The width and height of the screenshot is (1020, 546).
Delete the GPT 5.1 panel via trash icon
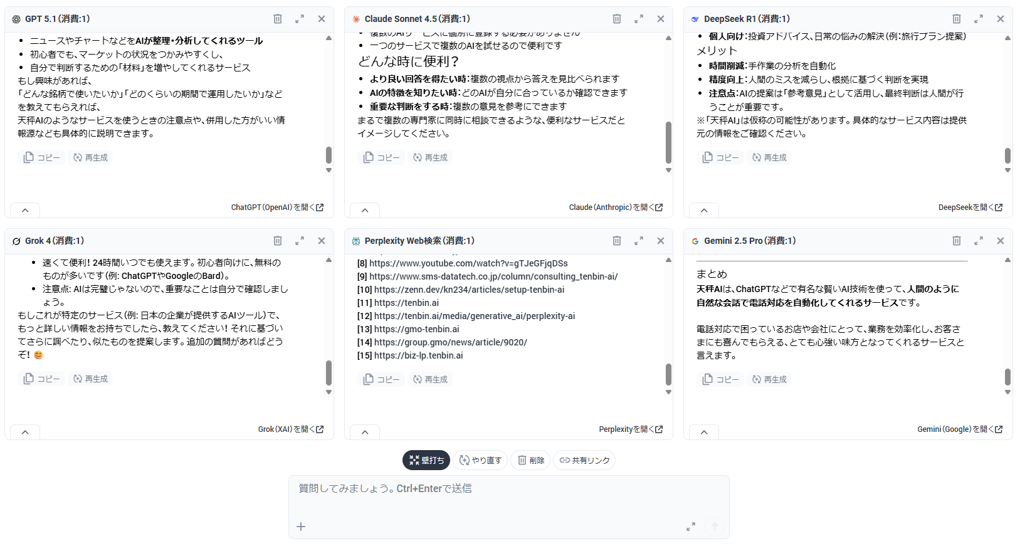click(278, 19)
